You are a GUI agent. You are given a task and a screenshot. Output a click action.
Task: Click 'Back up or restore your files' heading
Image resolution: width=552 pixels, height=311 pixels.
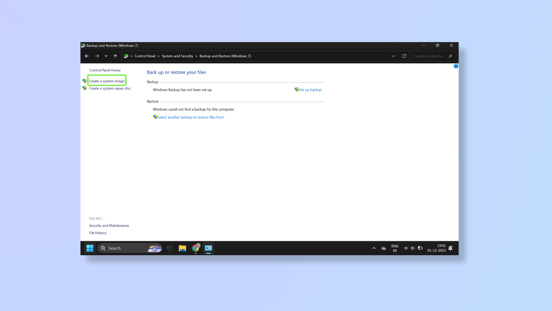tap(176, 72)
